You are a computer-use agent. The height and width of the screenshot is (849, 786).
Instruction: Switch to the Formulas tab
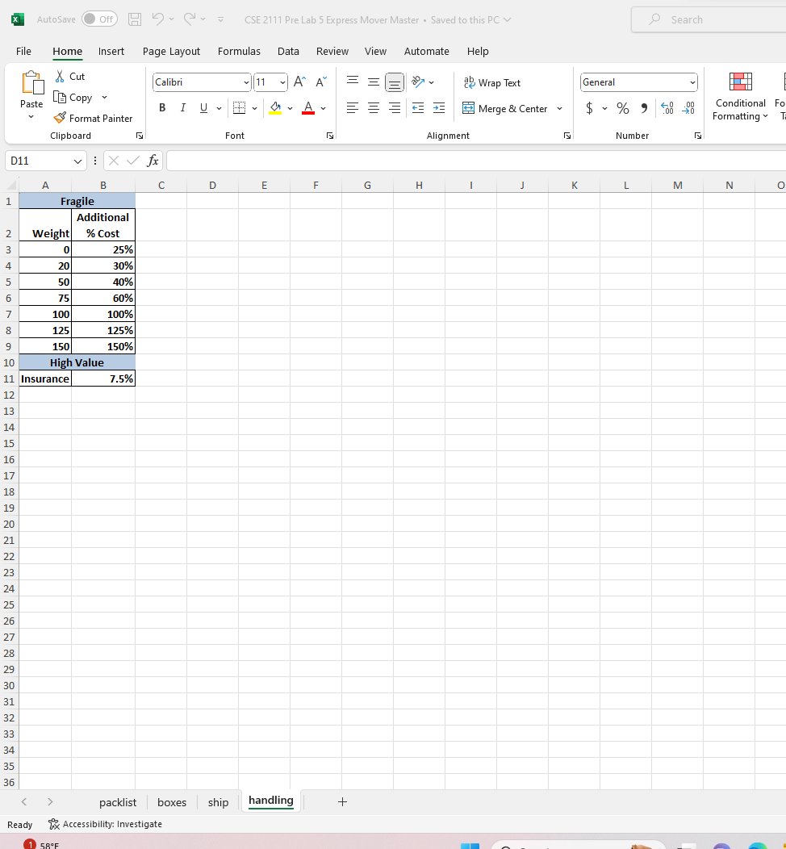pos(239,51)
